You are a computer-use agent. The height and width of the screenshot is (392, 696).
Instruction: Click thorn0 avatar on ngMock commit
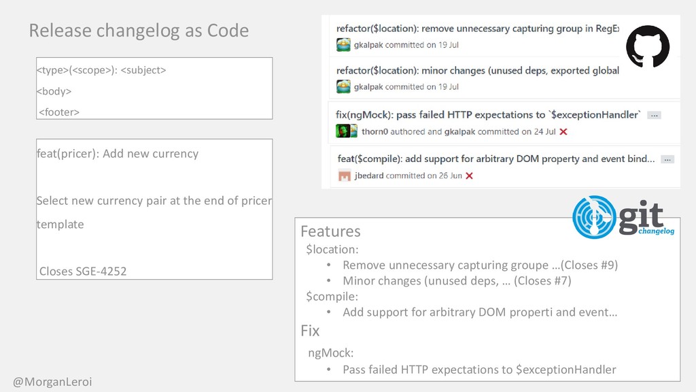tap(346, 131)
